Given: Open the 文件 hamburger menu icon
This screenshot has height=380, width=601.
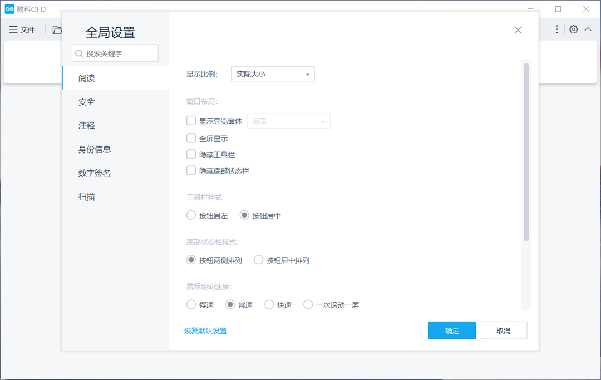Looking at the screenshot, I should [14, 29].
